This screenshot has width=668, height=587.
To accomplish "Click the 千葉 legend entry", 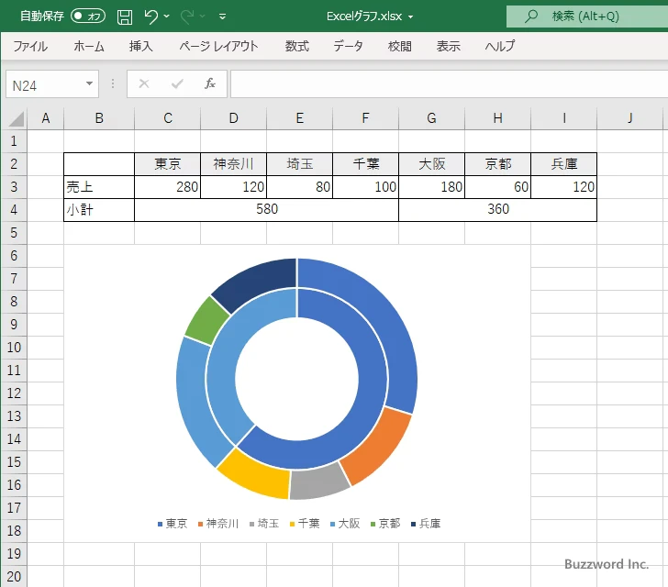I will tap(305, 524).
